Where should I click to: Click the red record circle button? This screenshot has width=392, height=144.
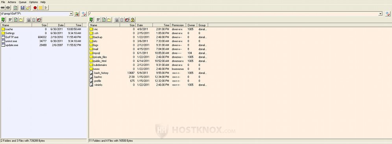35,8
